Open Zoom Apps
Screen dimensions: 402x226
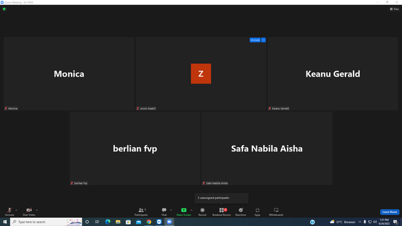point(258,212)
